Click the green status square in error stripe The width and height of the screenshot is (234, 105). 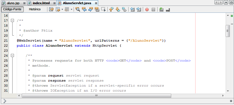coord(232,16)
